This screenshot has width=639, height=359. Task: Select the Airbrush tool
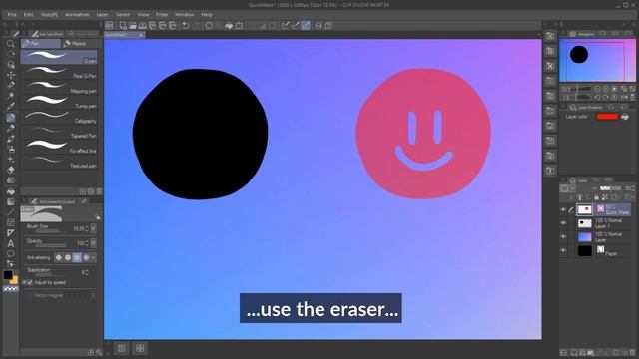11,149
